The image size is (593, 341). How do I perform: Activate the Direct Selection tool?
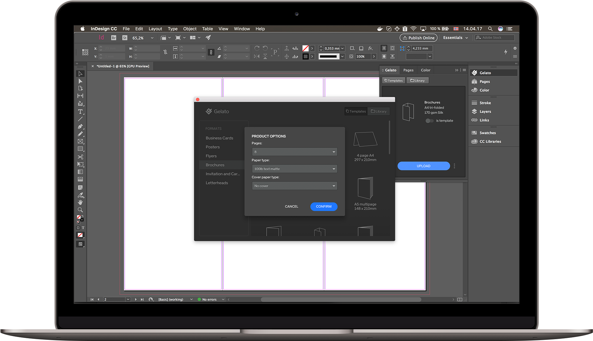[x=80, y=81]
